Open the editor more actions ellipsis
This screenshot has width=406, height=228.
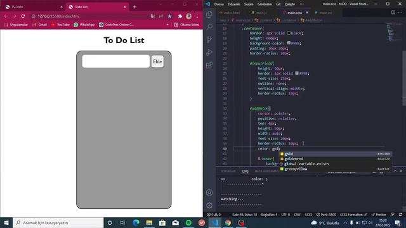pyautogui.click(x=400, y=13)
